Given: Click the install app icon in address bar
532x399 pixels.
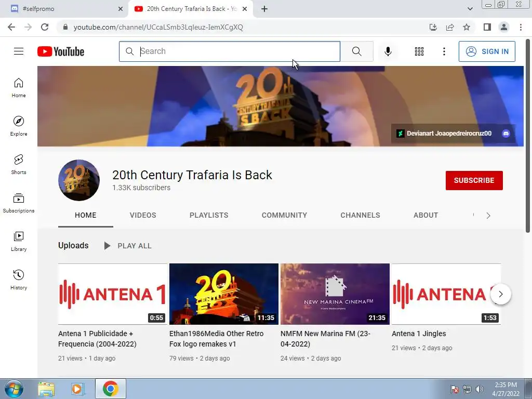Looking at the screenshot, I should [x=433, y=27].
